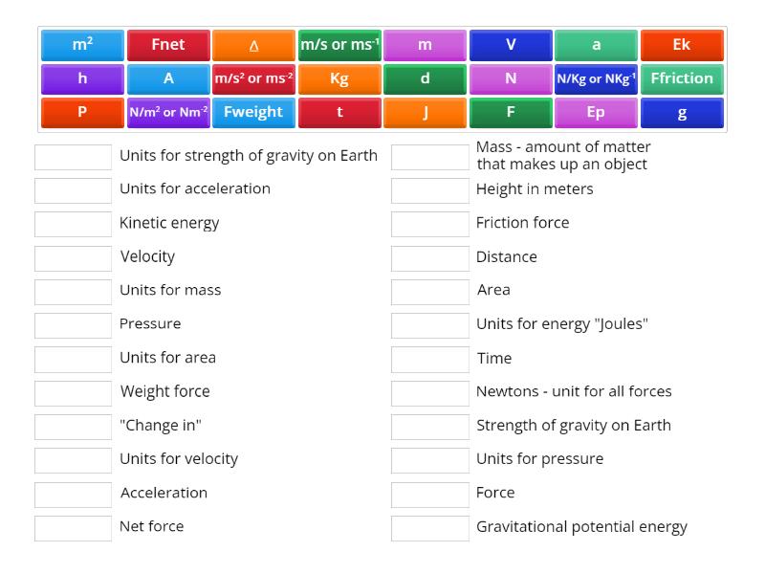
Task: Pick the N/m² or Nm⁻² tile
Action: (168, 112)
